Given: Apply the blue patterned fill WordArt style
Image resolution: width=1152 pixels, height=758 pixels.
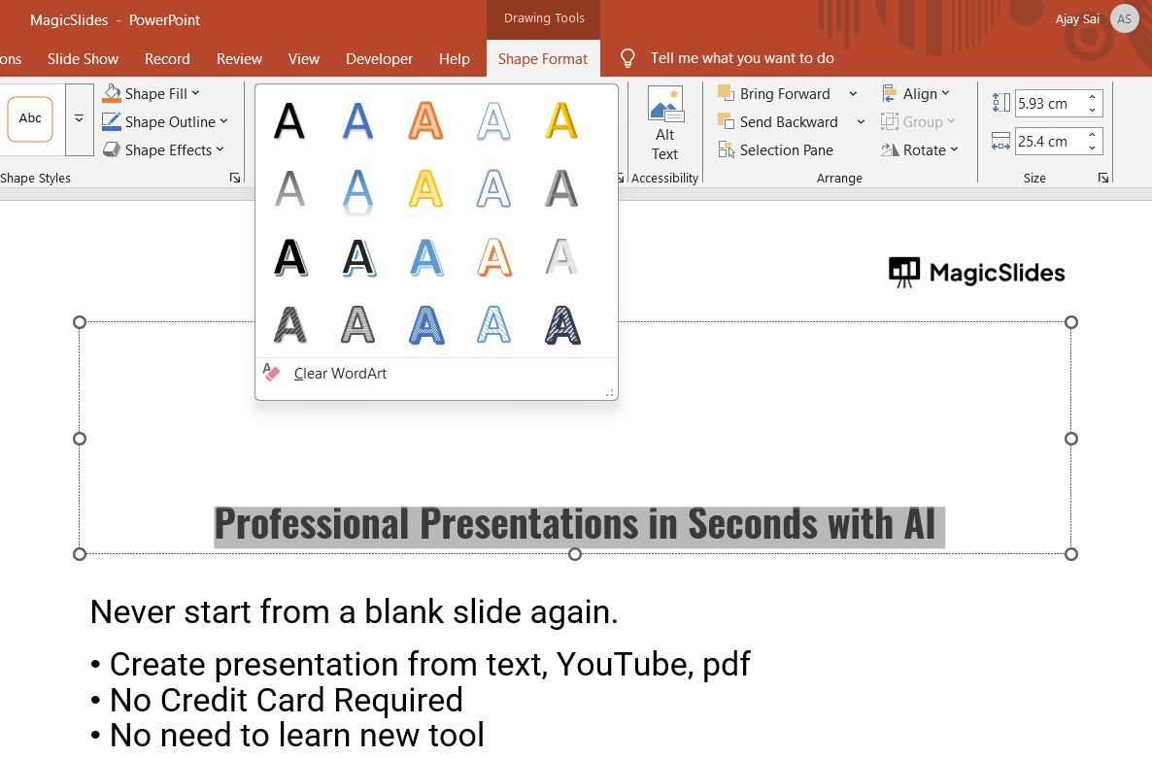Looking at the screenshot, I should pyautogui.click(x=426, y=325).
